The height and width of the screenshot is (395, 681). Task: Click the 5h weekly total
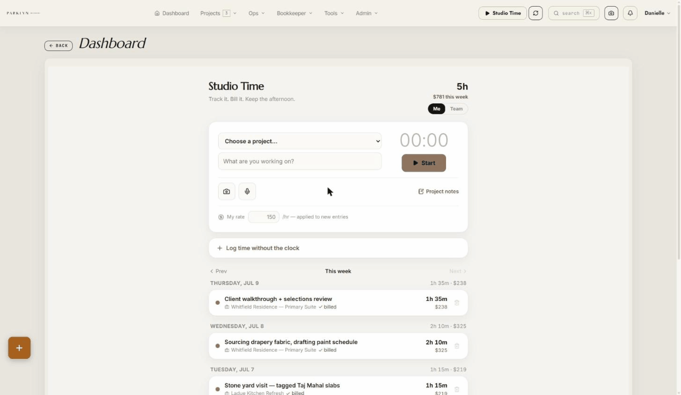click(x=462, y=87)
